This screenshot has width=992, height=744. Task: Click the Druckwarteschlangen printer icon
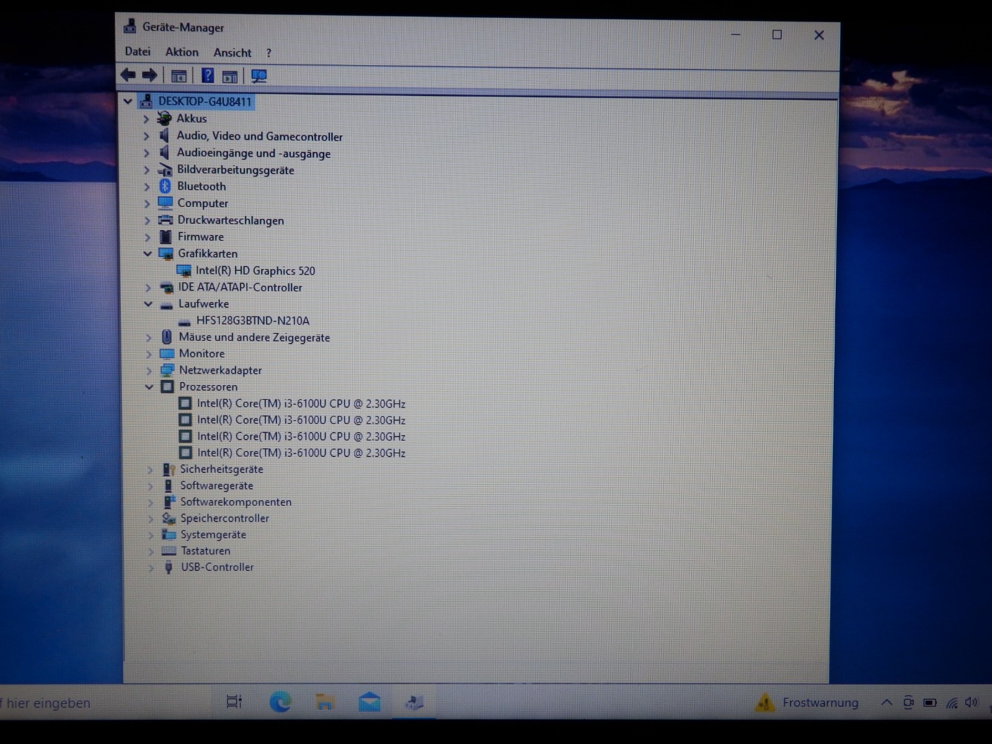pos(166,220)
